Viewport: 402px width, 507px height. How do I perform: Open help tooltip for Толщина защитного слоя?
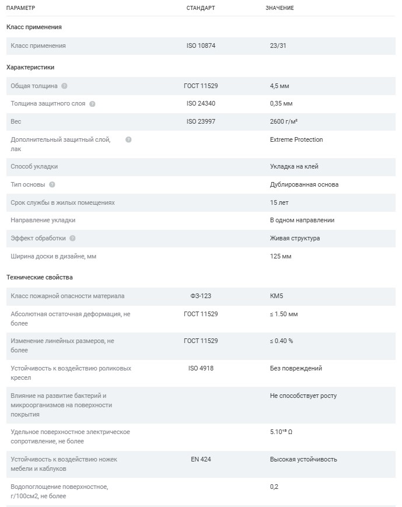click(x=92, y=104)
